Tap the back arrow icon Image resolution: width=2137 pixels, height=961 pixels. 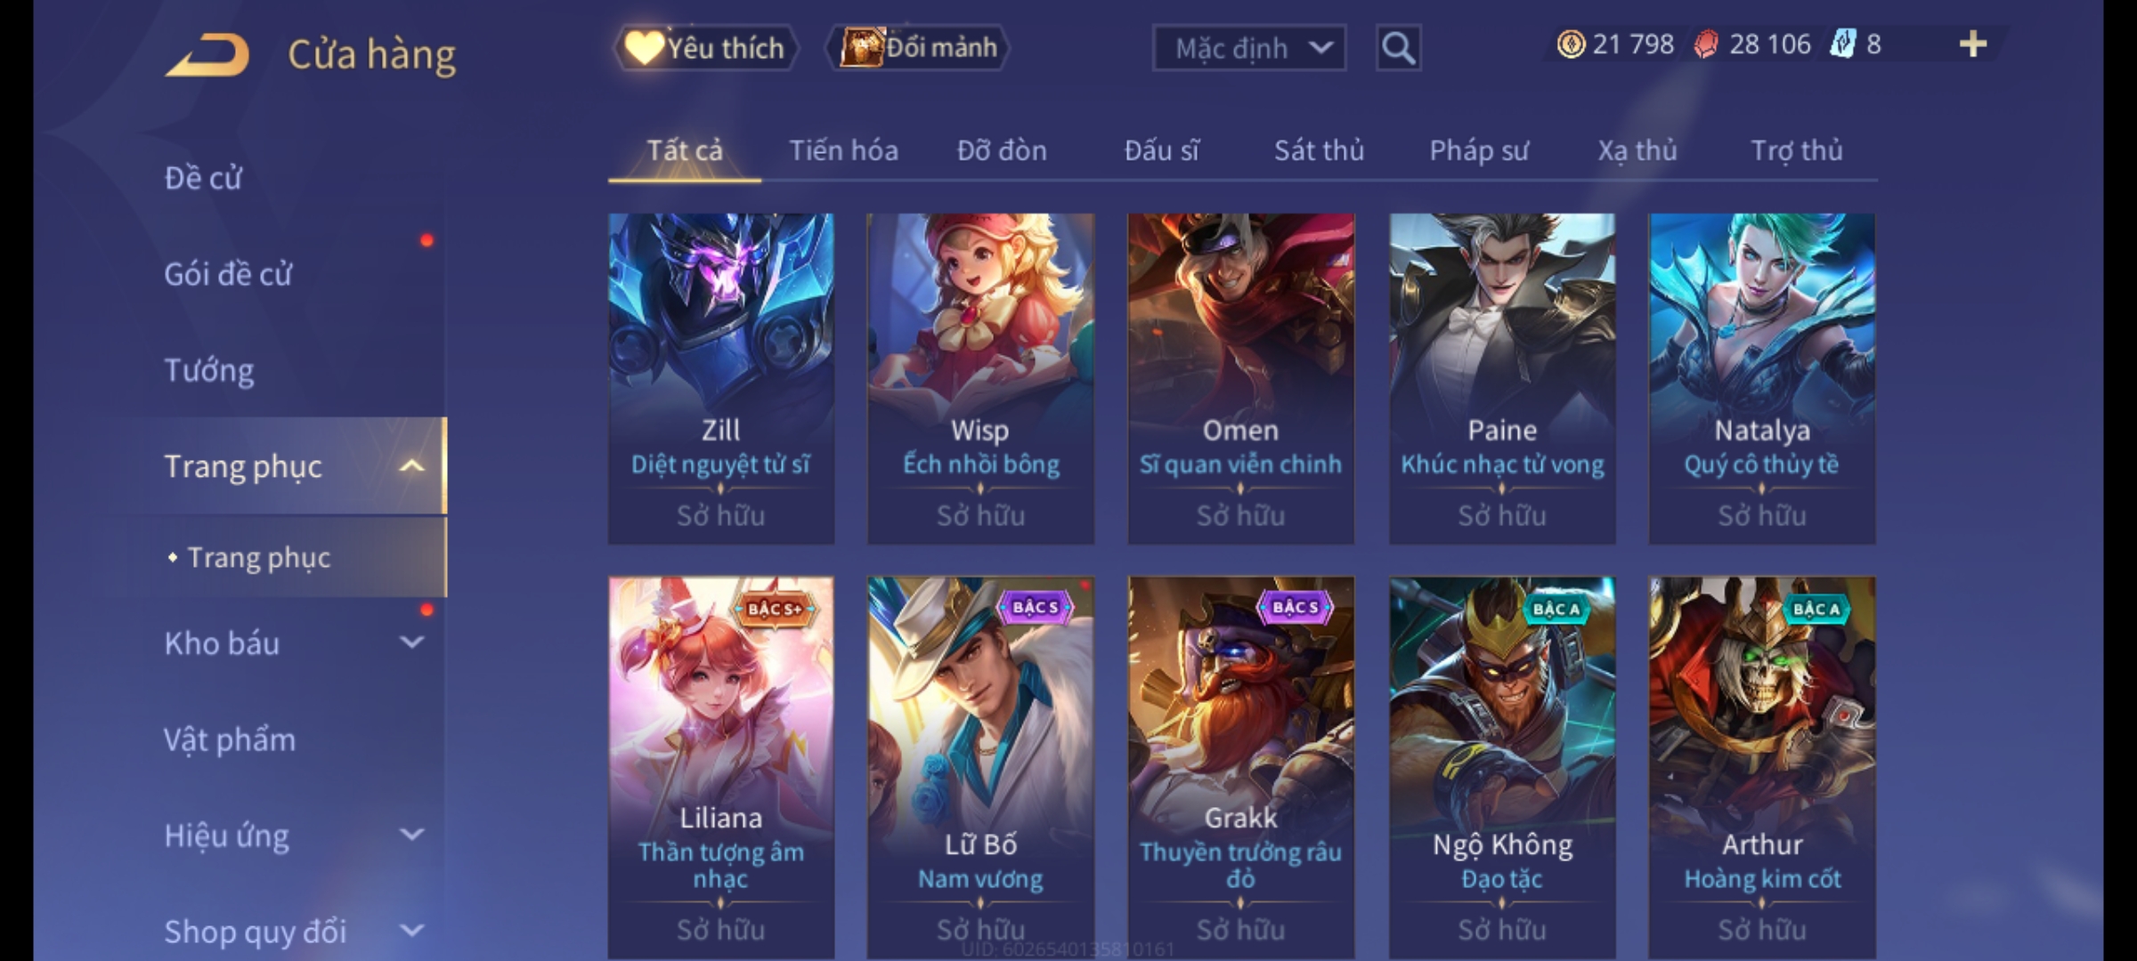tap(207, 54)
